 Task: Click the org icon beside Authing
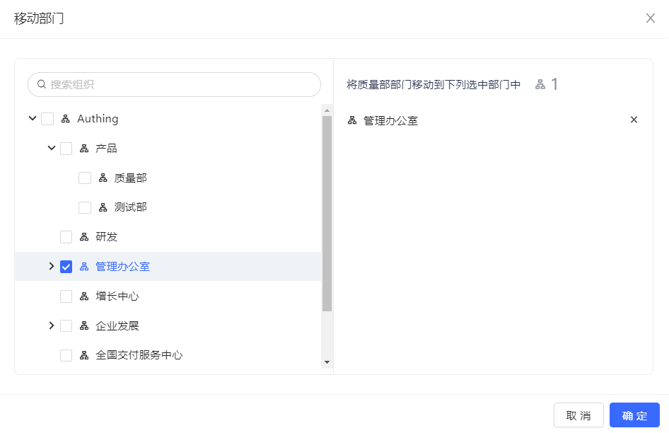tap(65, 119)
